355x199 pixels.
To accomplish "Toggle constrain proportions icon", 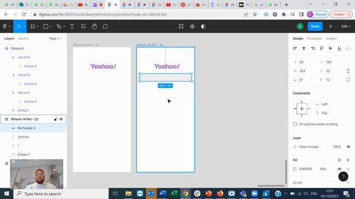I will pyautogui.click(x=348, y=71).
